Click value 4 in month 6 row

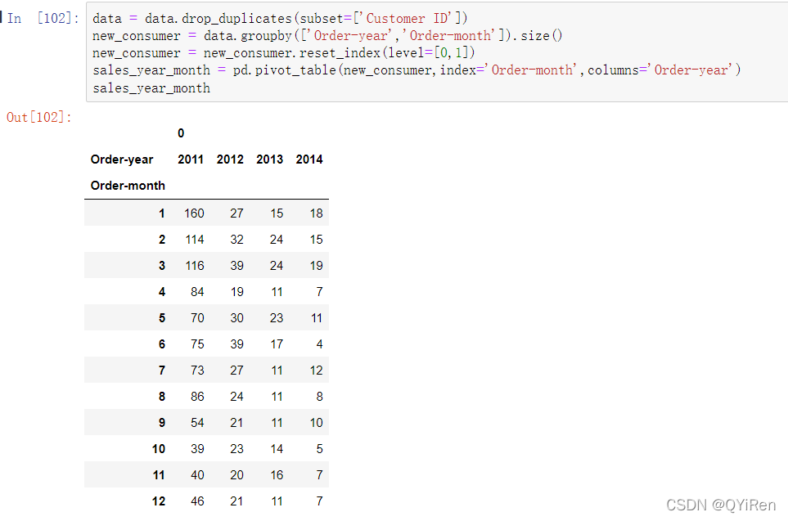[320, 344]
